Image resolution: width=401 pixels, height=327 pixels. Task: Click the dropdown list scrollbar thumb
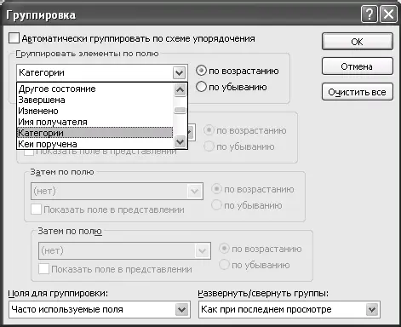pos(180,110)
